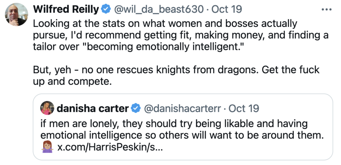Click danisha carter's profile avatar

(x=46, y=108)
